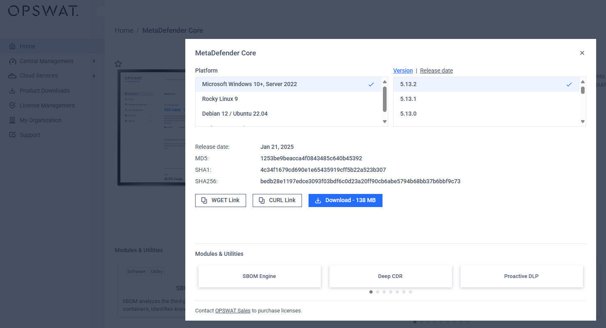Open Home in the sidebar

(x=52, y=46)
